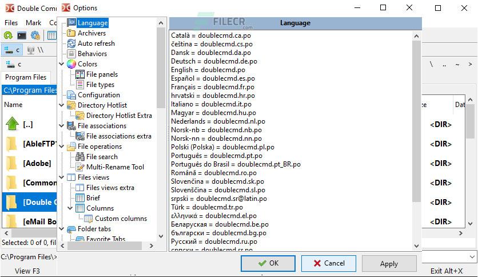Click View F3 function button
Screen dimensions: 478x277
tap(27, 271)
